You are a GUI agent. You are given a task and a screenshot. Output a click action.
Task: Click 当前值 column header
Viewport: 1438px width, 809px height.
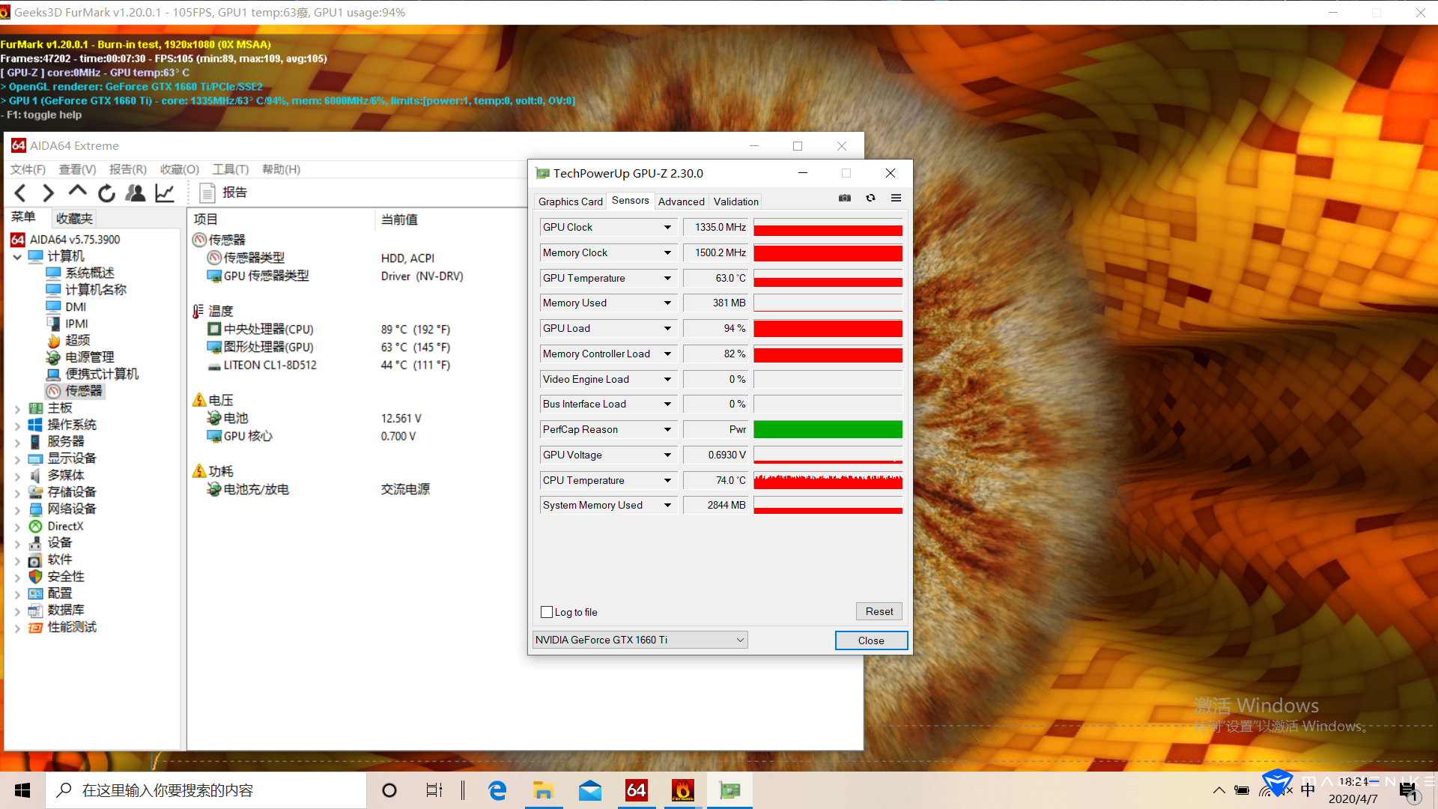click(x=399, y=219)
